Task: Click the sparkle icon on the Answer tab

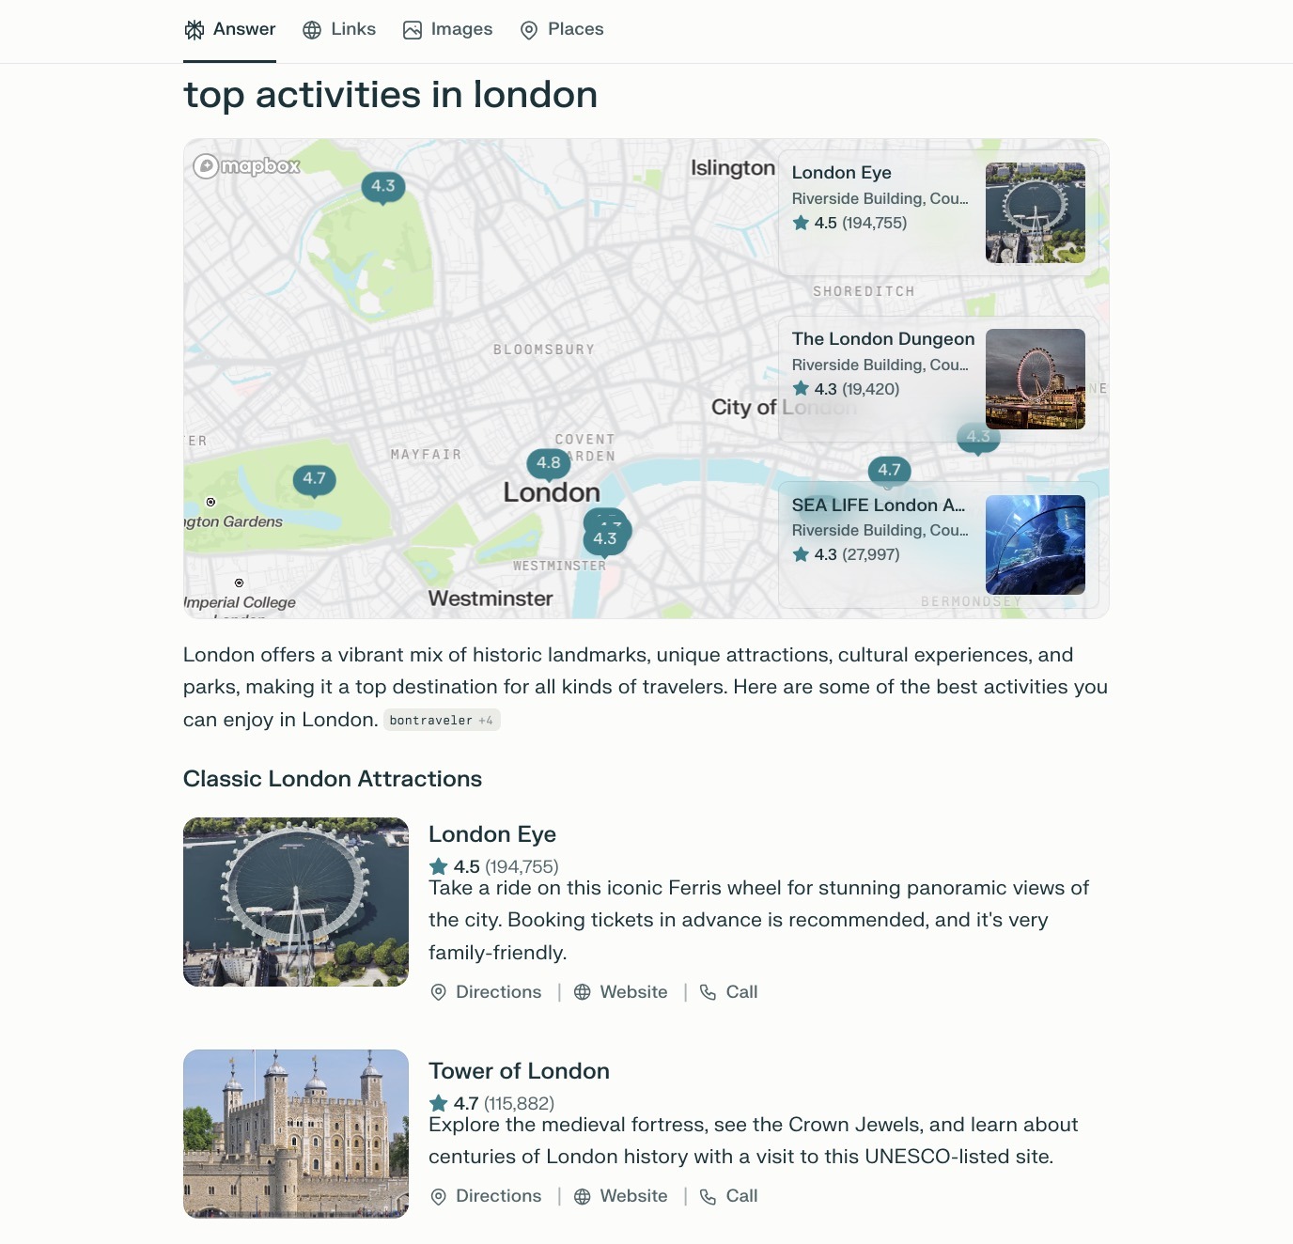Action: (x=193, y=29)
